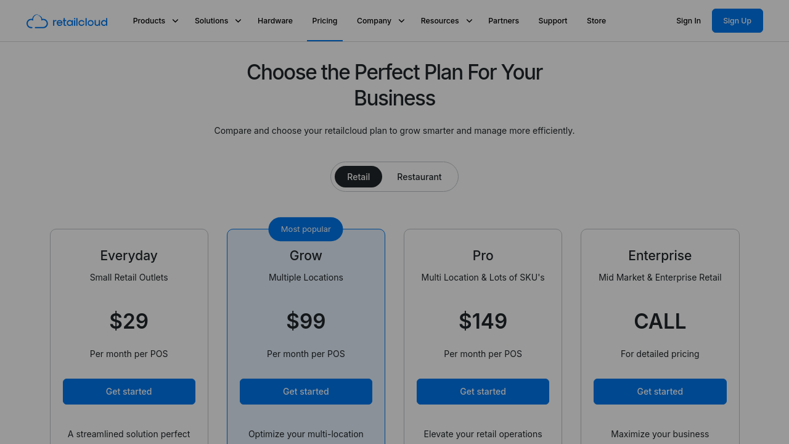Visit the Support page
789x444 pixels.
pyautogui.click(x=552, y=21)
